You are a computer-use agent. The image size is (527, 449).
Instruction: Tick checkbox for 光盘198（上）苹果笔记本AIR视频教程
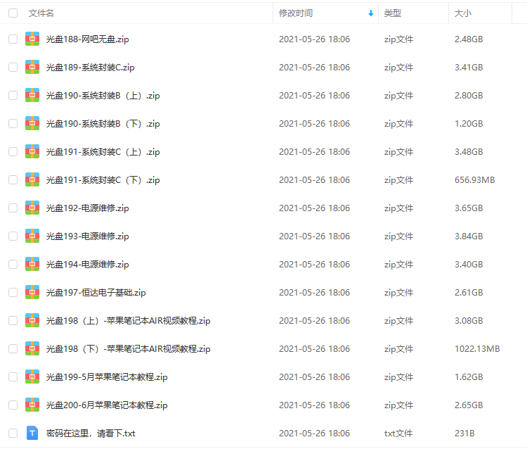[x=13, y=321]
